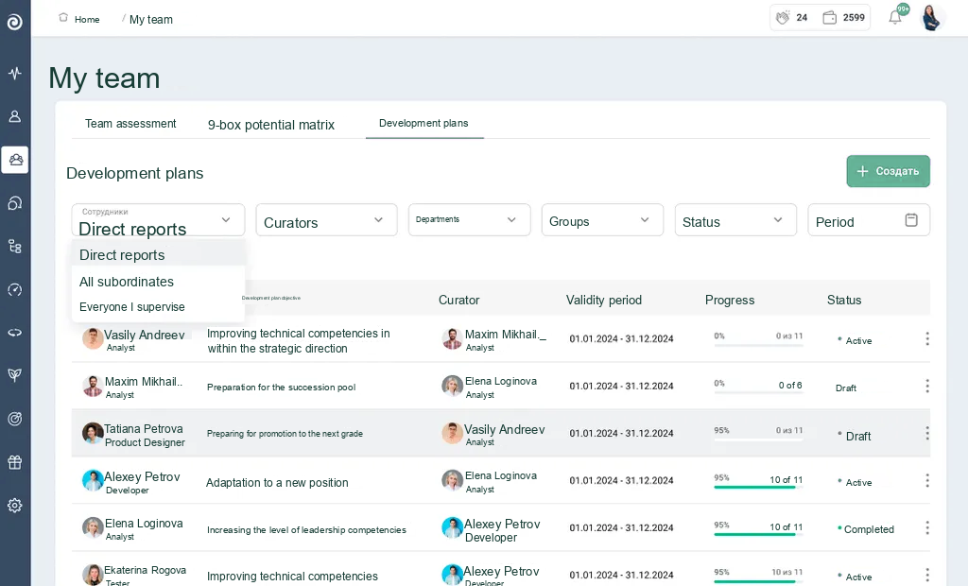Switch to the 9-box potential matrix tab

(271, 125)
